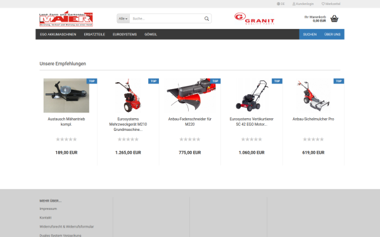
Task: Click Austausch Mähantrieb kompl. title
Action: click(66, 121)
